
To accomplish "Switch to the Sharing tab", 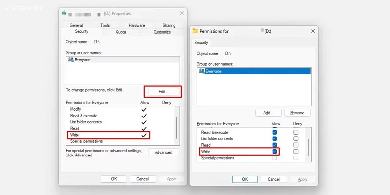I will 169,25.
